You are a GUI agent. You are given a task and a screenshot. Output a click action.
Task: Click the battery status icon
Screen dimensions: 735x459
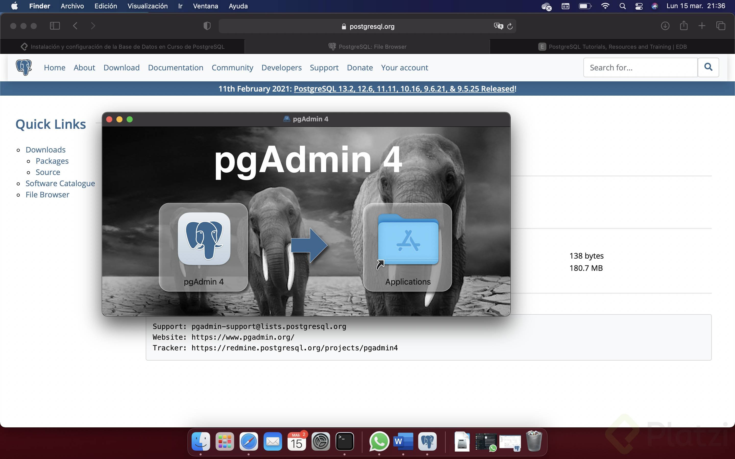(585, 6)
